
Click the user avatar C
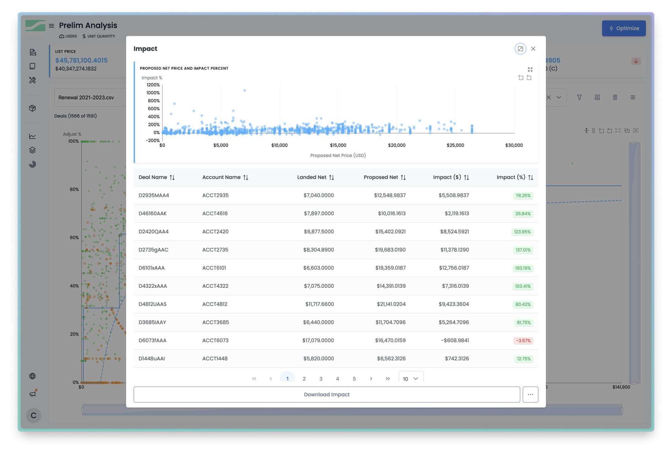point(34,415)
